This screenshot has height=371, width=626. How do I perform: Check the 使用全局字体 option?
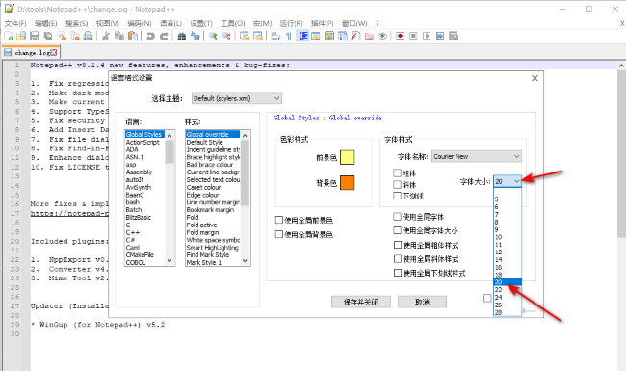tap(397, 217)
